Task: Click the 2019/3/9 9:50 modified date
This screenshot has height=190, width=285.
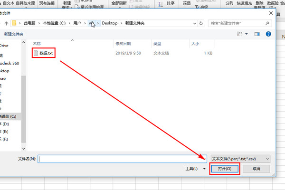Action: pos(128,53)
